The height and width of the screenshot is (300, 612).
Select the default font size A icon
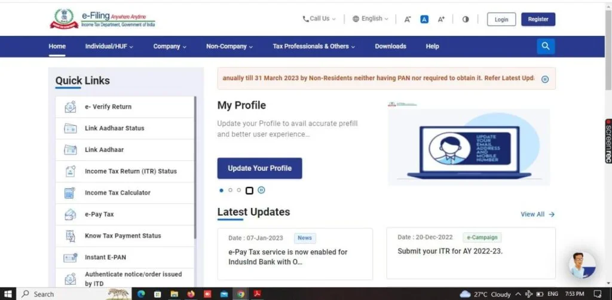coord(424,19)
